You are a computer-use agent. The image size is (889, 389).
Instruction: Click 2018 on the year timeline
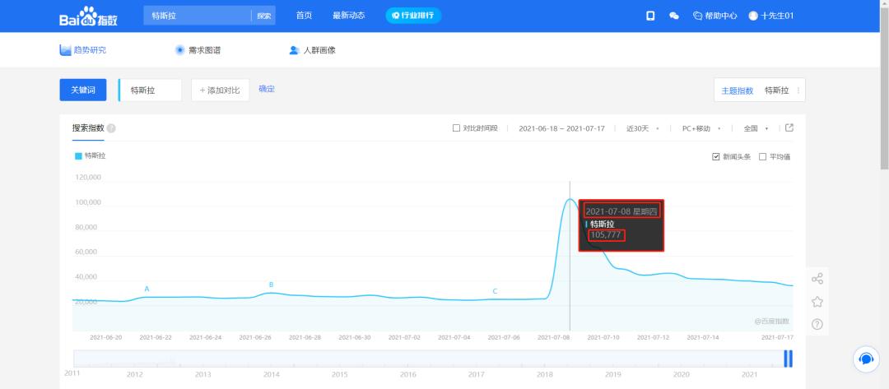[545, 374]
